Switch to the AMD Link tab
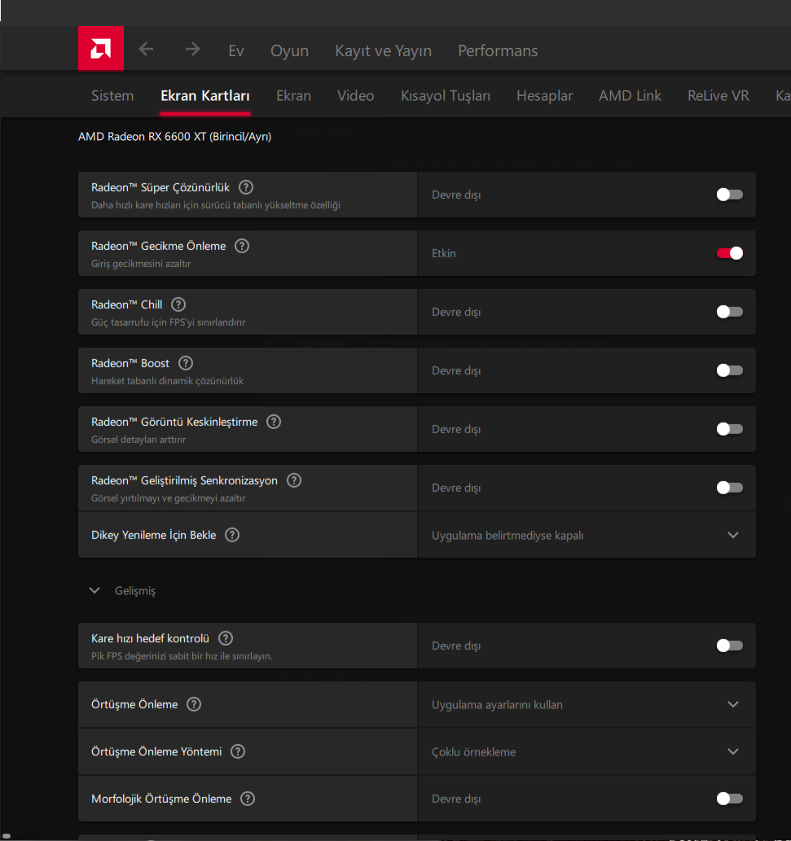Screen dimensions: 791x841 pos(630,95)
